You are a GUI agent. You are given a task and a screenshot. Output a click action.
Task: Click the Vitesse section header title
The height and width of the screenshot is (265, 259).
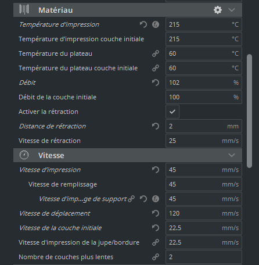51,155
